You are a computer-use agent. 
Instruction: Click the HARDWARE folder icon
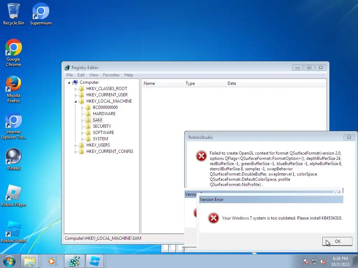(x=88, y=113)
